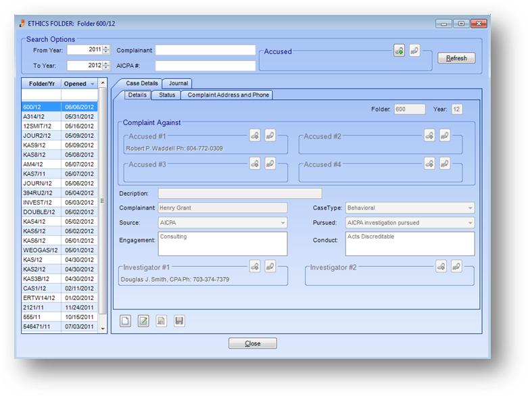Select folder row 546471/11
The width and height of the screenshot is (528, 396).
(x=59, y=326)
